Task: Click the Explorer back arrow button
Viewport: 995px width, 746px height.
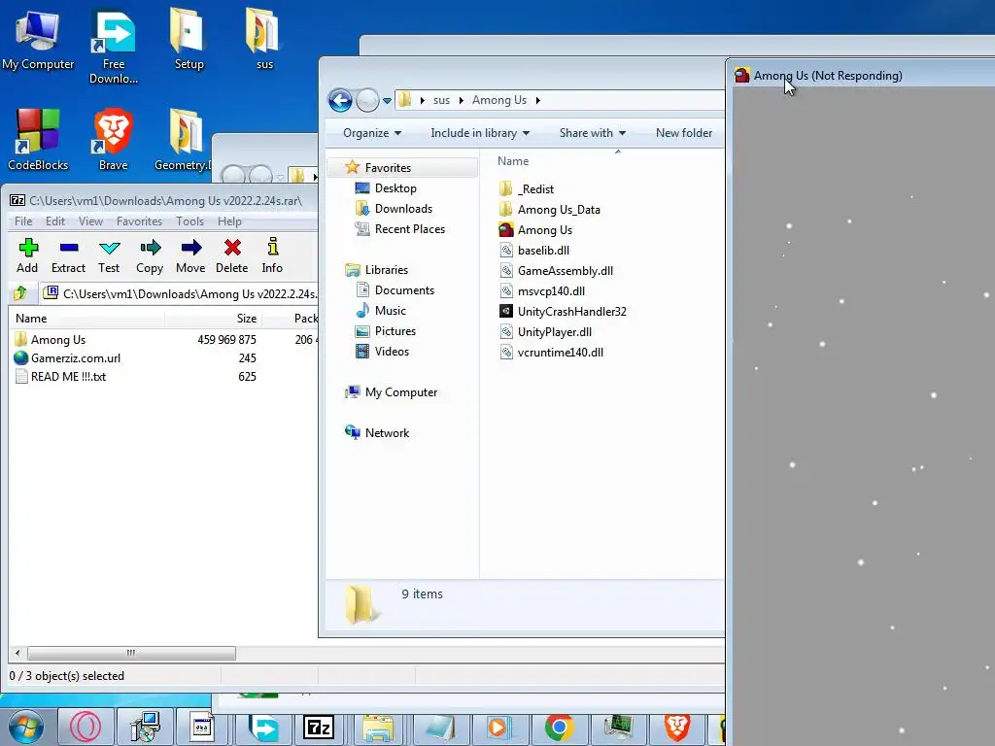Action: (340, 100)
